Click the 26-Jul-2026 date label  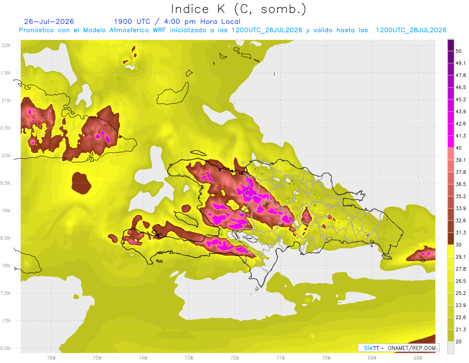(x=49, y=22)
